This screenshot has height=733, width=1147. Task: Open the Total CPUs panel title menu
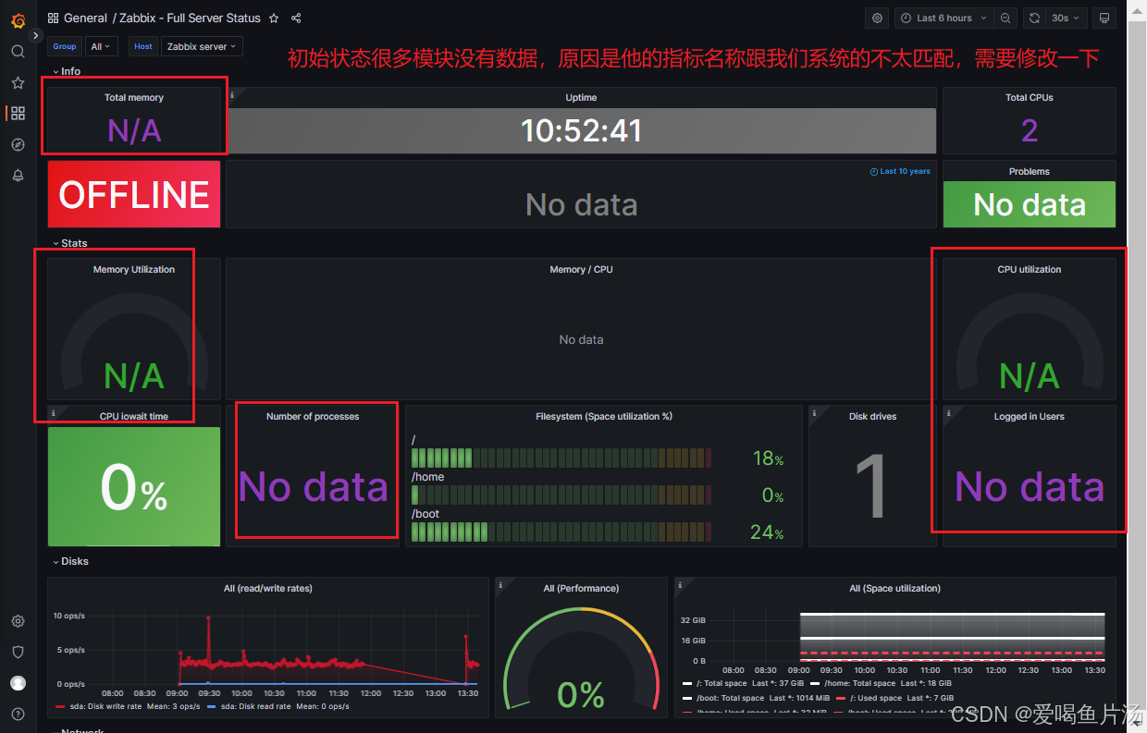pos(1029,97)
